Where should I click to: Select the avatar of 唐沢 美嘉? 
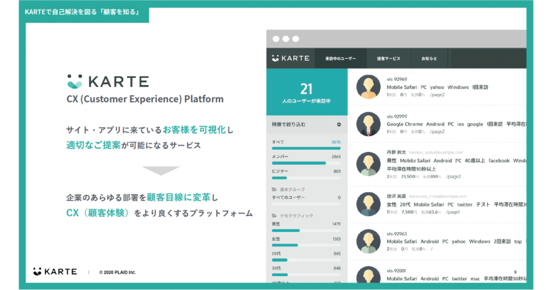pyautogui.click(x=368, y=204)
